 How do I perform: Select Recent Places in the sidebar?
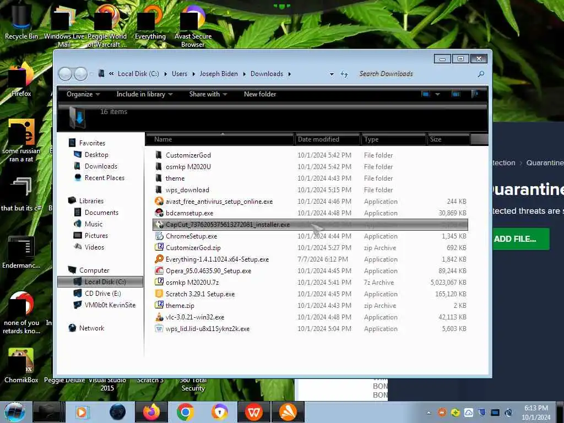coord(104,178)
